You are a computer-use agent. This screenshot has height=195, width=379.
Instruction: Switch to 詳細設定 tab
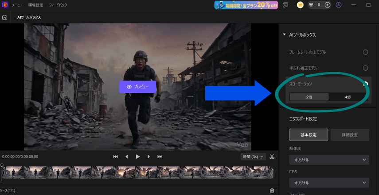pos(350,135)
